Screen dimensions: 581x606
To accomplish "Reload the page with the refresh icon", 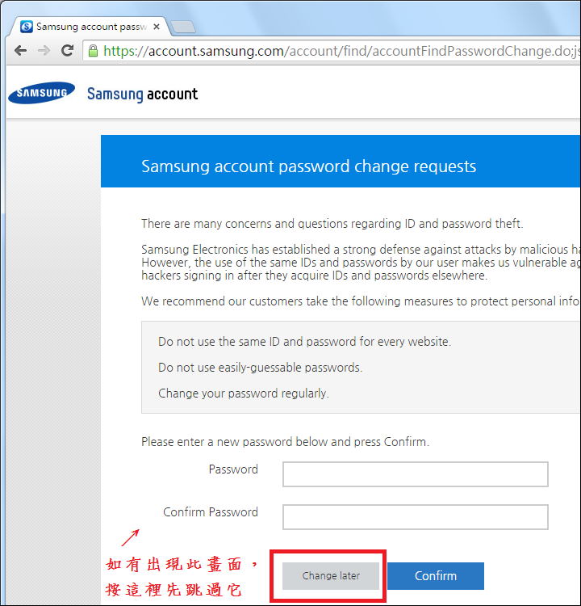I will coord(68,50).
